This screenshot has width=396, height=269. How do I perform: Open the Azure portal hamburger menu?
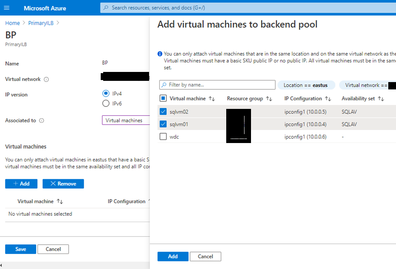point(7,8)
